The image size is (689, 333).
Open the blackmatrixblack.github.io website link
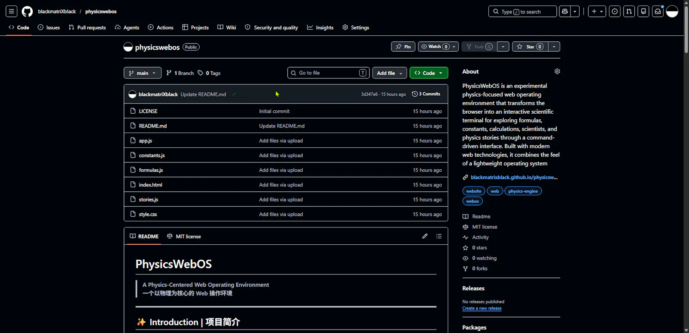click(x=514, y=177)
